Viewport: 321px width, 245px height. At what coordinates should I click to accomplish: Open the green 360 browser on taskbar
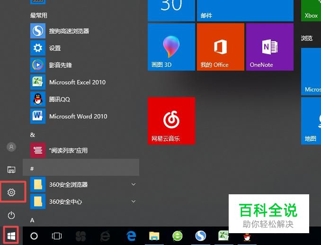tap(177, 236)
